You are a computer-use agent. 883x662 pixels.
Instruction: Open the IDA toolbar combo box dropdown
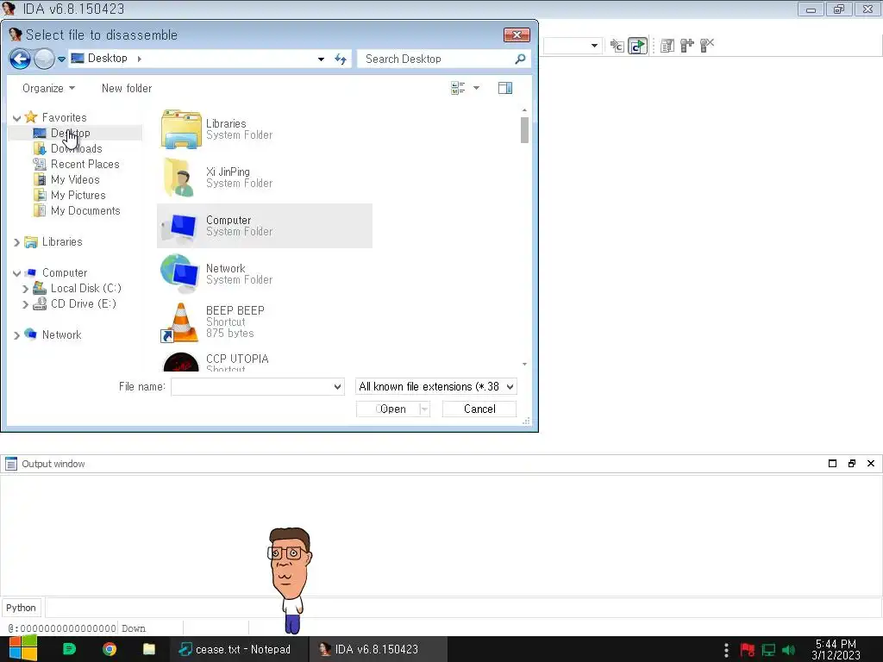tap(594, 46)
